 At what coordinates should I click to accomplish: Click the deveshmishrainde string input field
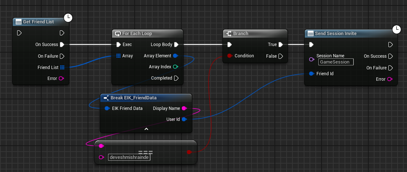click(130, 158)
